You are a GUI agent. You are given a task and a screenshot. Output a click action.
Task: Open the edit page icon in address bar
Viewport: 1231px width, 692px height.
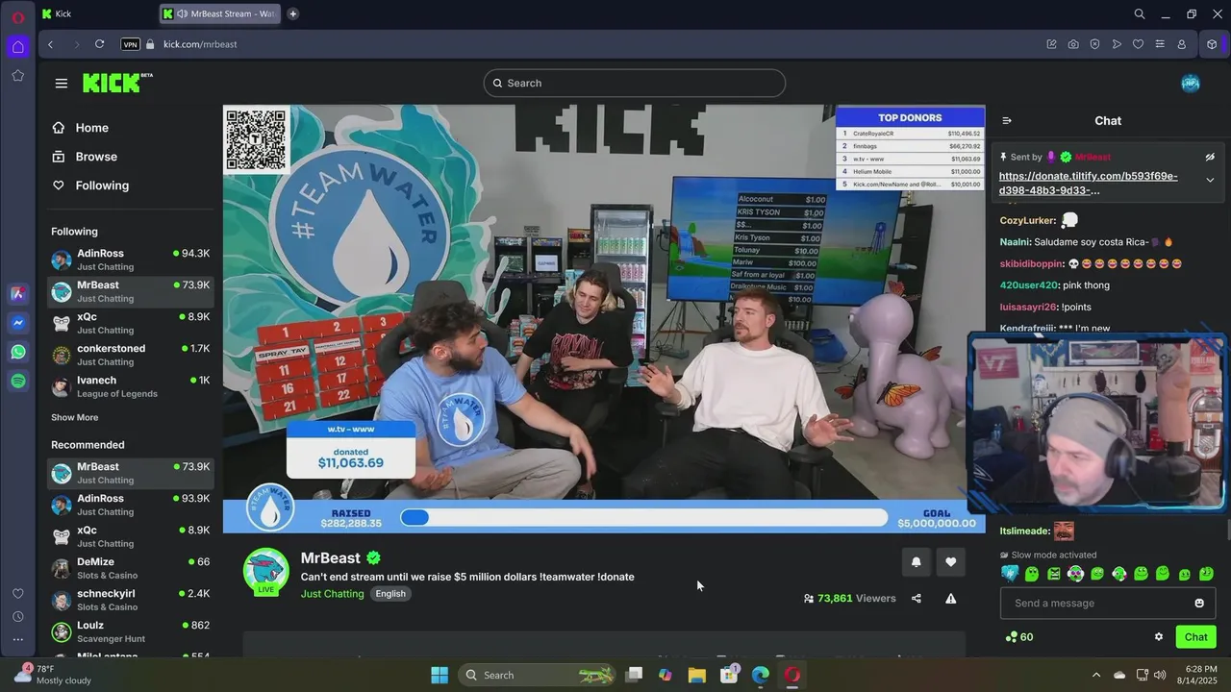[1051, 44]
